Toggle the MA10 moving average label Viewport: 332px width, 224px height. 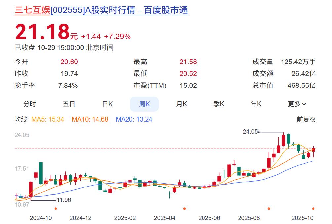pos(90,119)
